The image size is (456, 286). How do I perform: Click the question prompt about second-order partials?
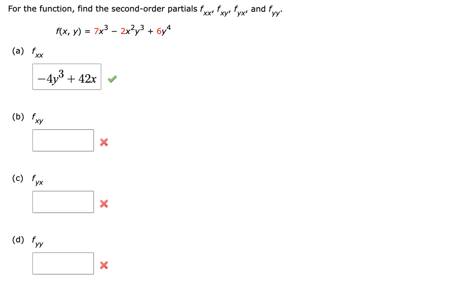click(x=142, y=9)
